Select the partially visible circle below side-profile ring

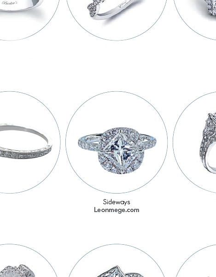click(x=196, y=261)
